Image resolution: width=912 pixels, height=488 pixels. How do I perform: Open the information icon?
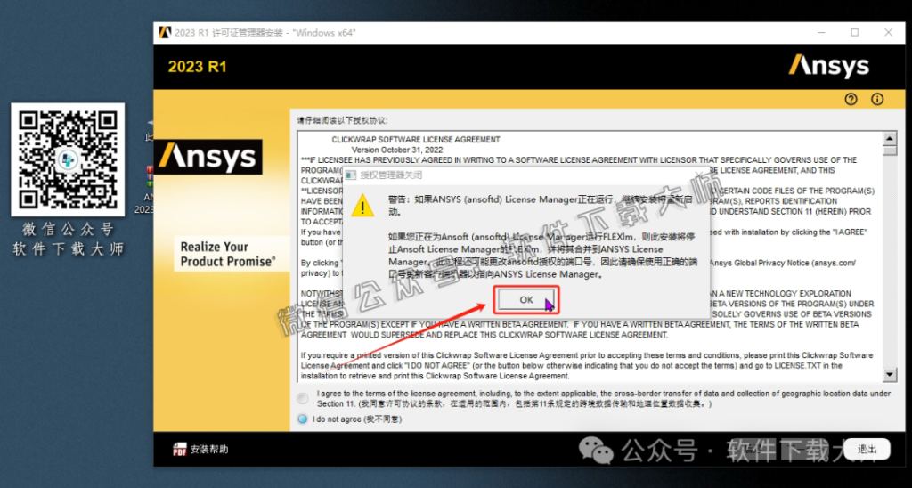click(x=877, y=100)
